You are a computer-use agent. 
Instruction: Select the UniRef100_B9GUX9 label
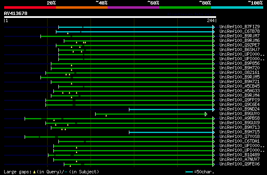tap(239, 123)
